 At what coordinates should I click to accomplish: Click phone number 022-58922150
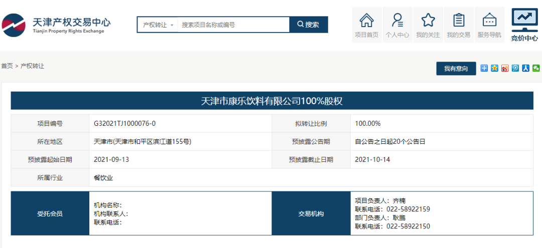408,226
